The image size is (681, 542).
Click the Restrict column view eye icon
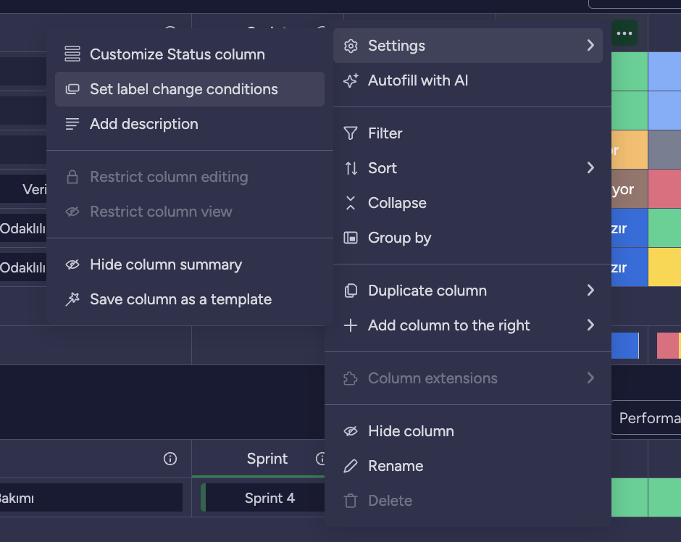pyautogui.click(x=72, y=212)
